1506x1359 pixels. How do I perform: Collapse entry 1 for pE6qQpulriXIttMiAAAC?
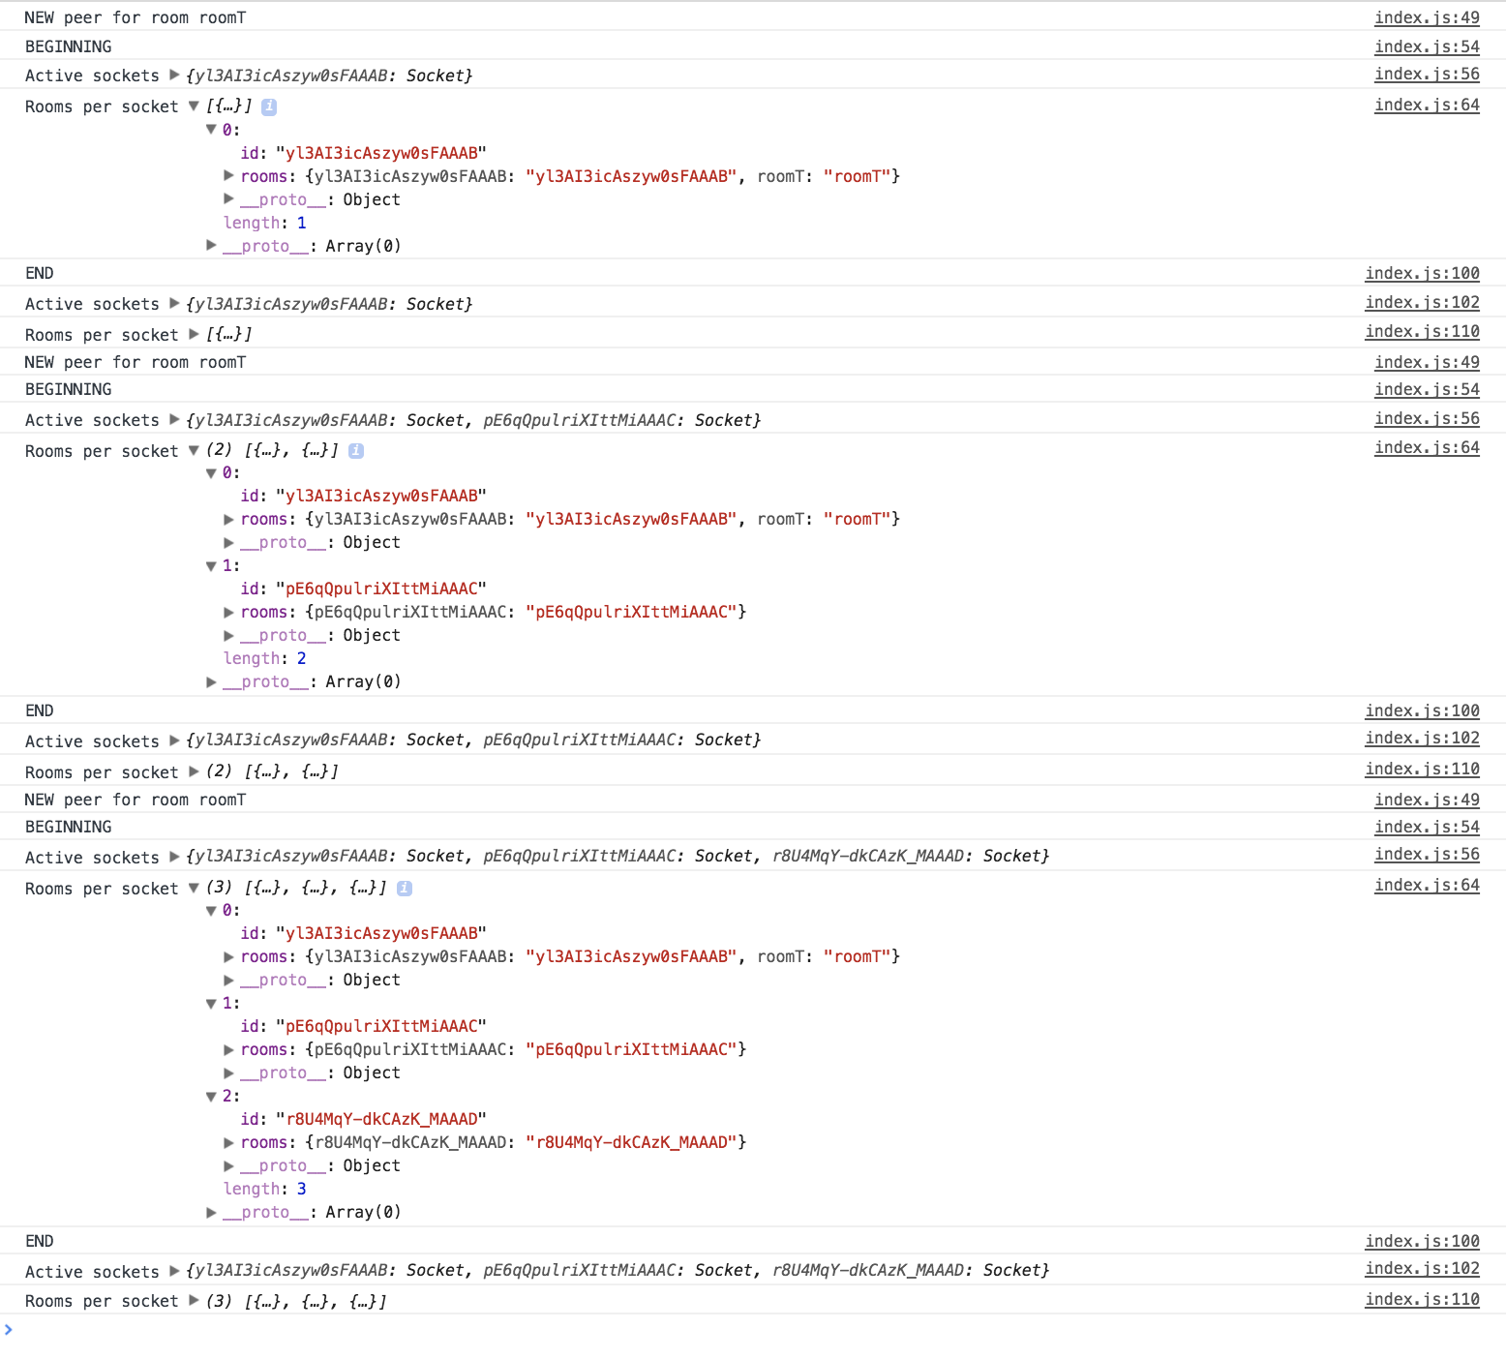(x=212, y=566)
